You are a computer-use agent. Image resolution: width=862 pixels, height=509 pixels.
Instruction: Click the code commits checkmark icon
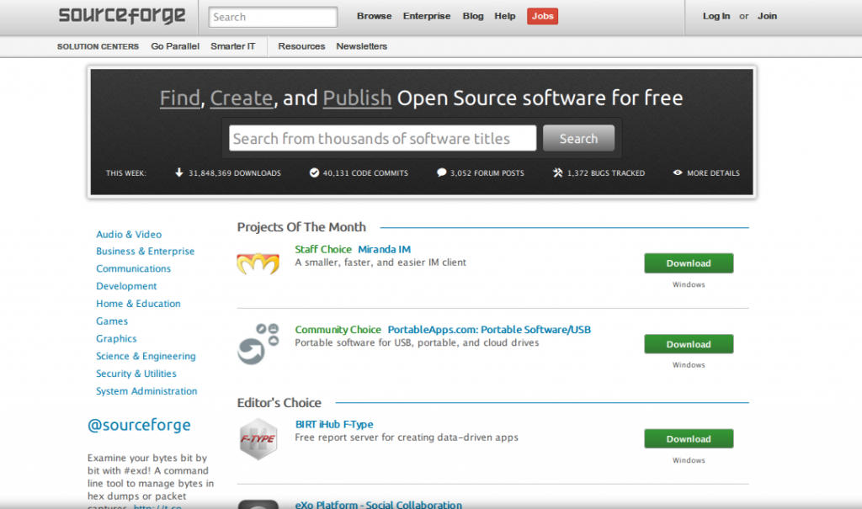click(x=314, y=172)
